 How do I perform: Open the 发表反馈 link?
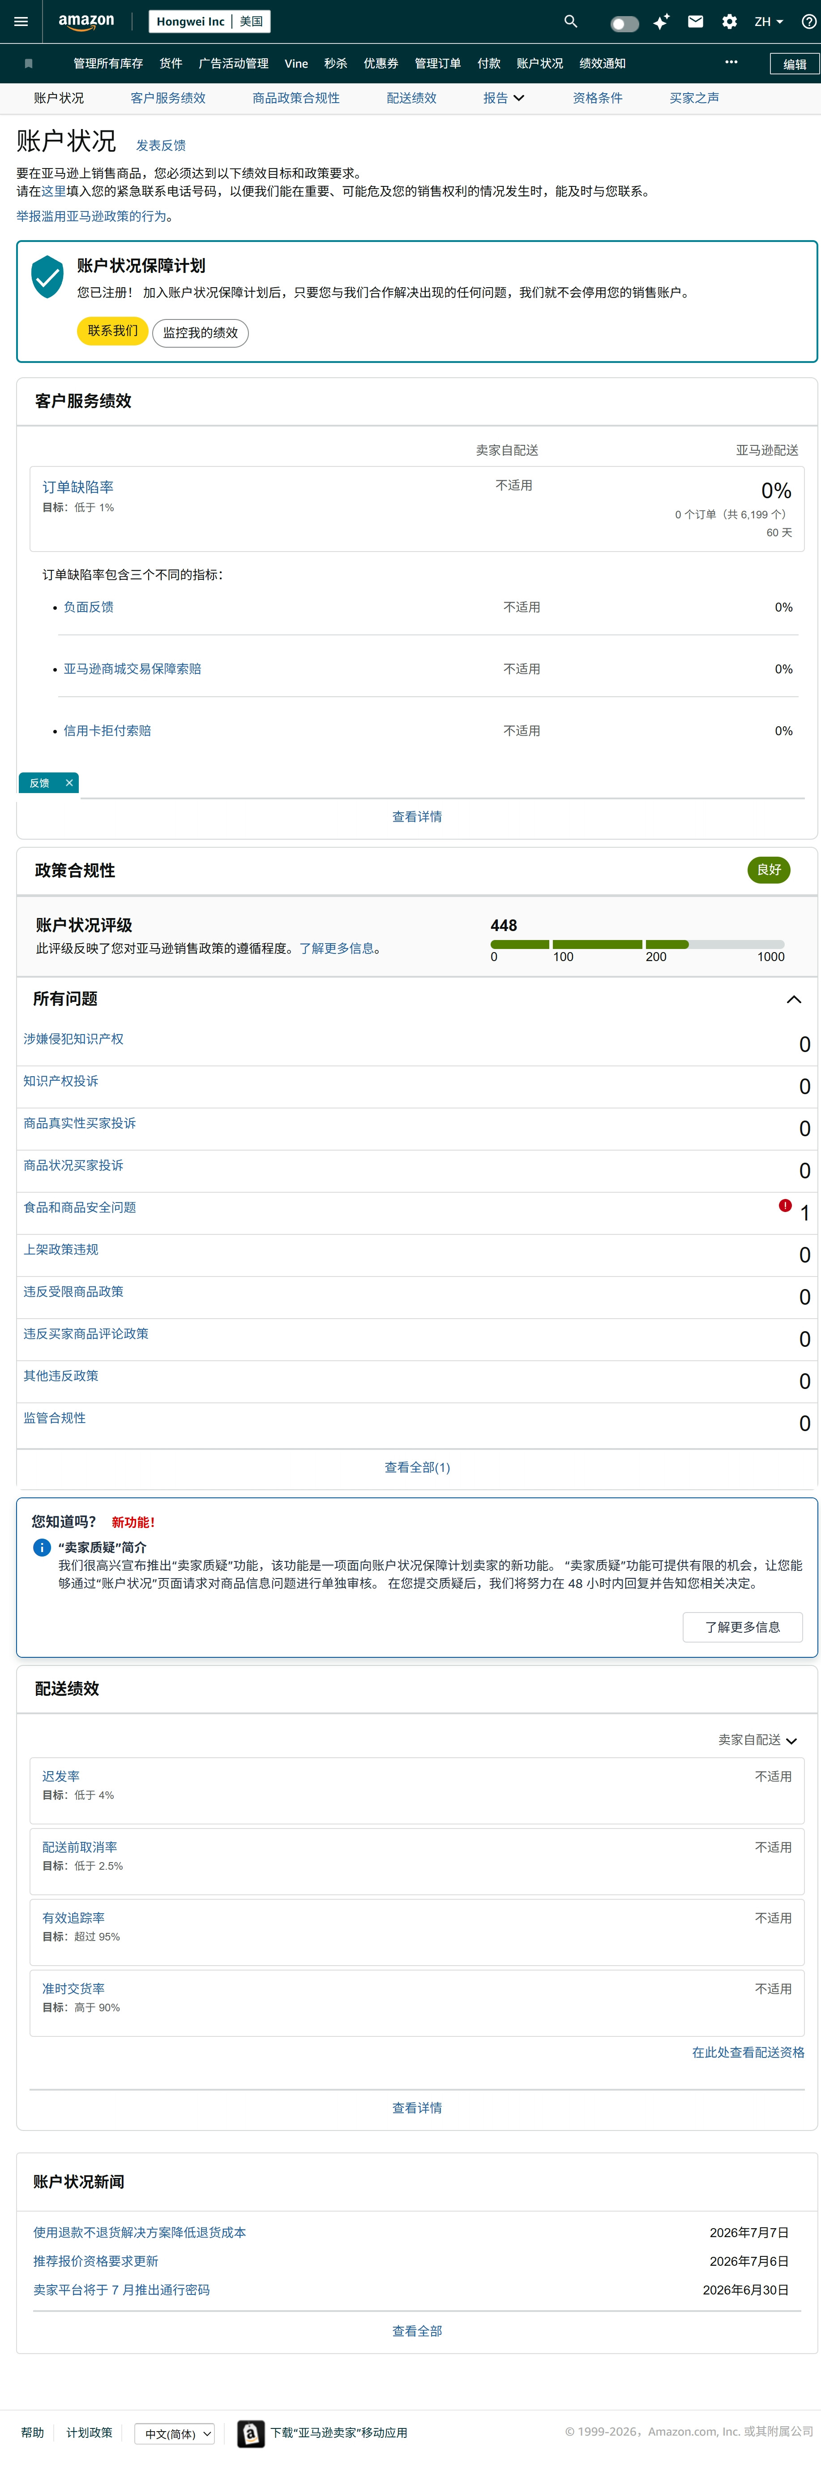[x=161, y=146]
